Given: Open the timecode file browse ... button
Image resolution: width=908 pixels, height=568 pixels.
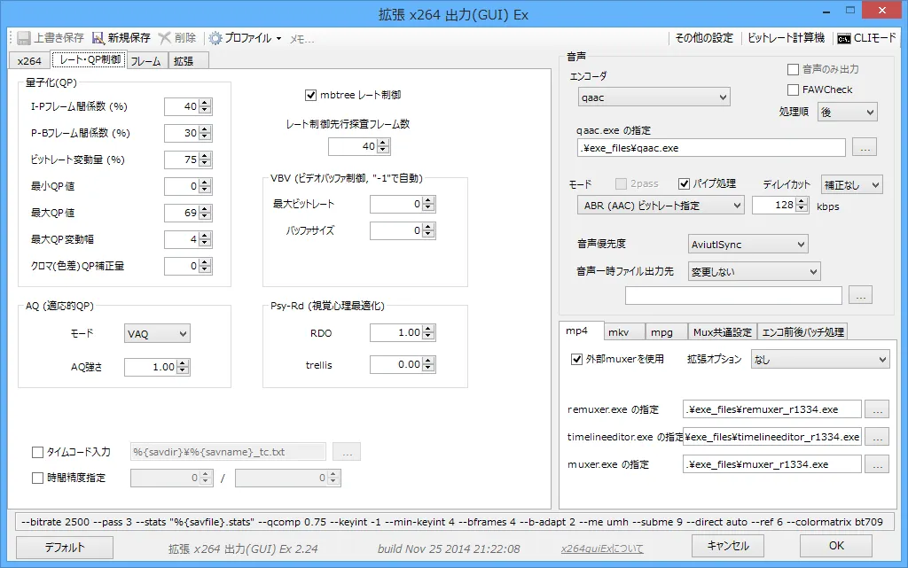Looking at the screenshot, I should click(x=347, y=451).
